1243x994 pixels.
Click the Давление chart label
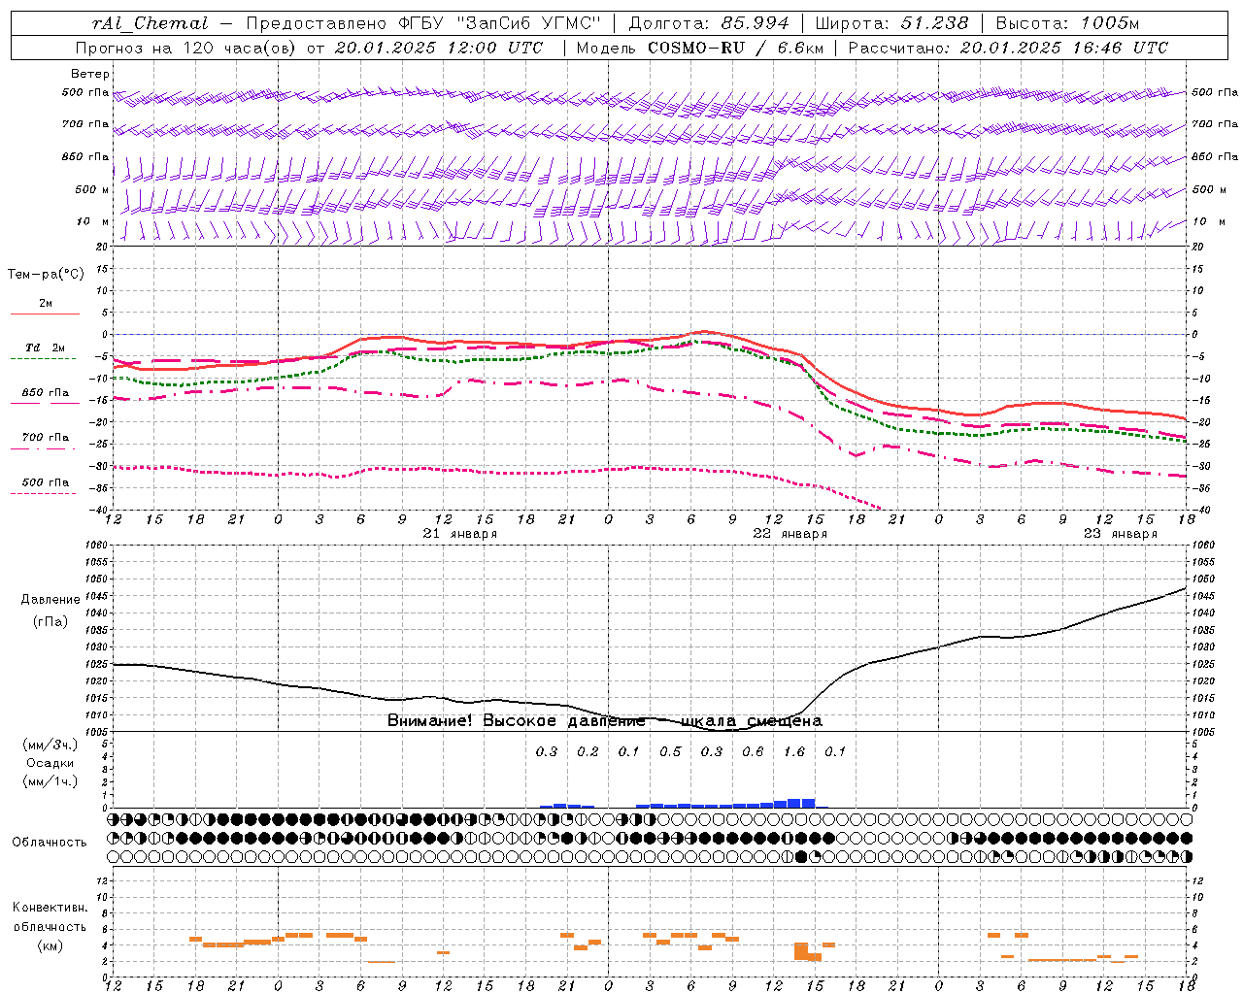pos(50,600)
